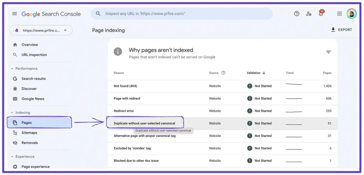Screen dimensions: 364x175
Task: Open Blocked due to other 4xx issue
Action: pyautogui.click(x=223, y=161)
